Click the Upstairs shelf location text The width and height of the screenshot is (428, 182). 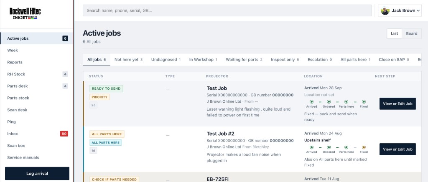(x=318, y=140)
